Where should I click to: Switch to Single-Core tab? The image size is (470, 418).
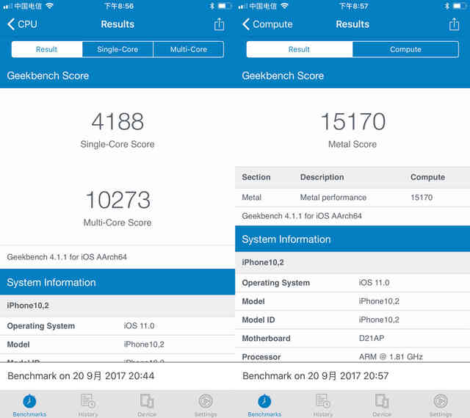click(x=117, y=49)
